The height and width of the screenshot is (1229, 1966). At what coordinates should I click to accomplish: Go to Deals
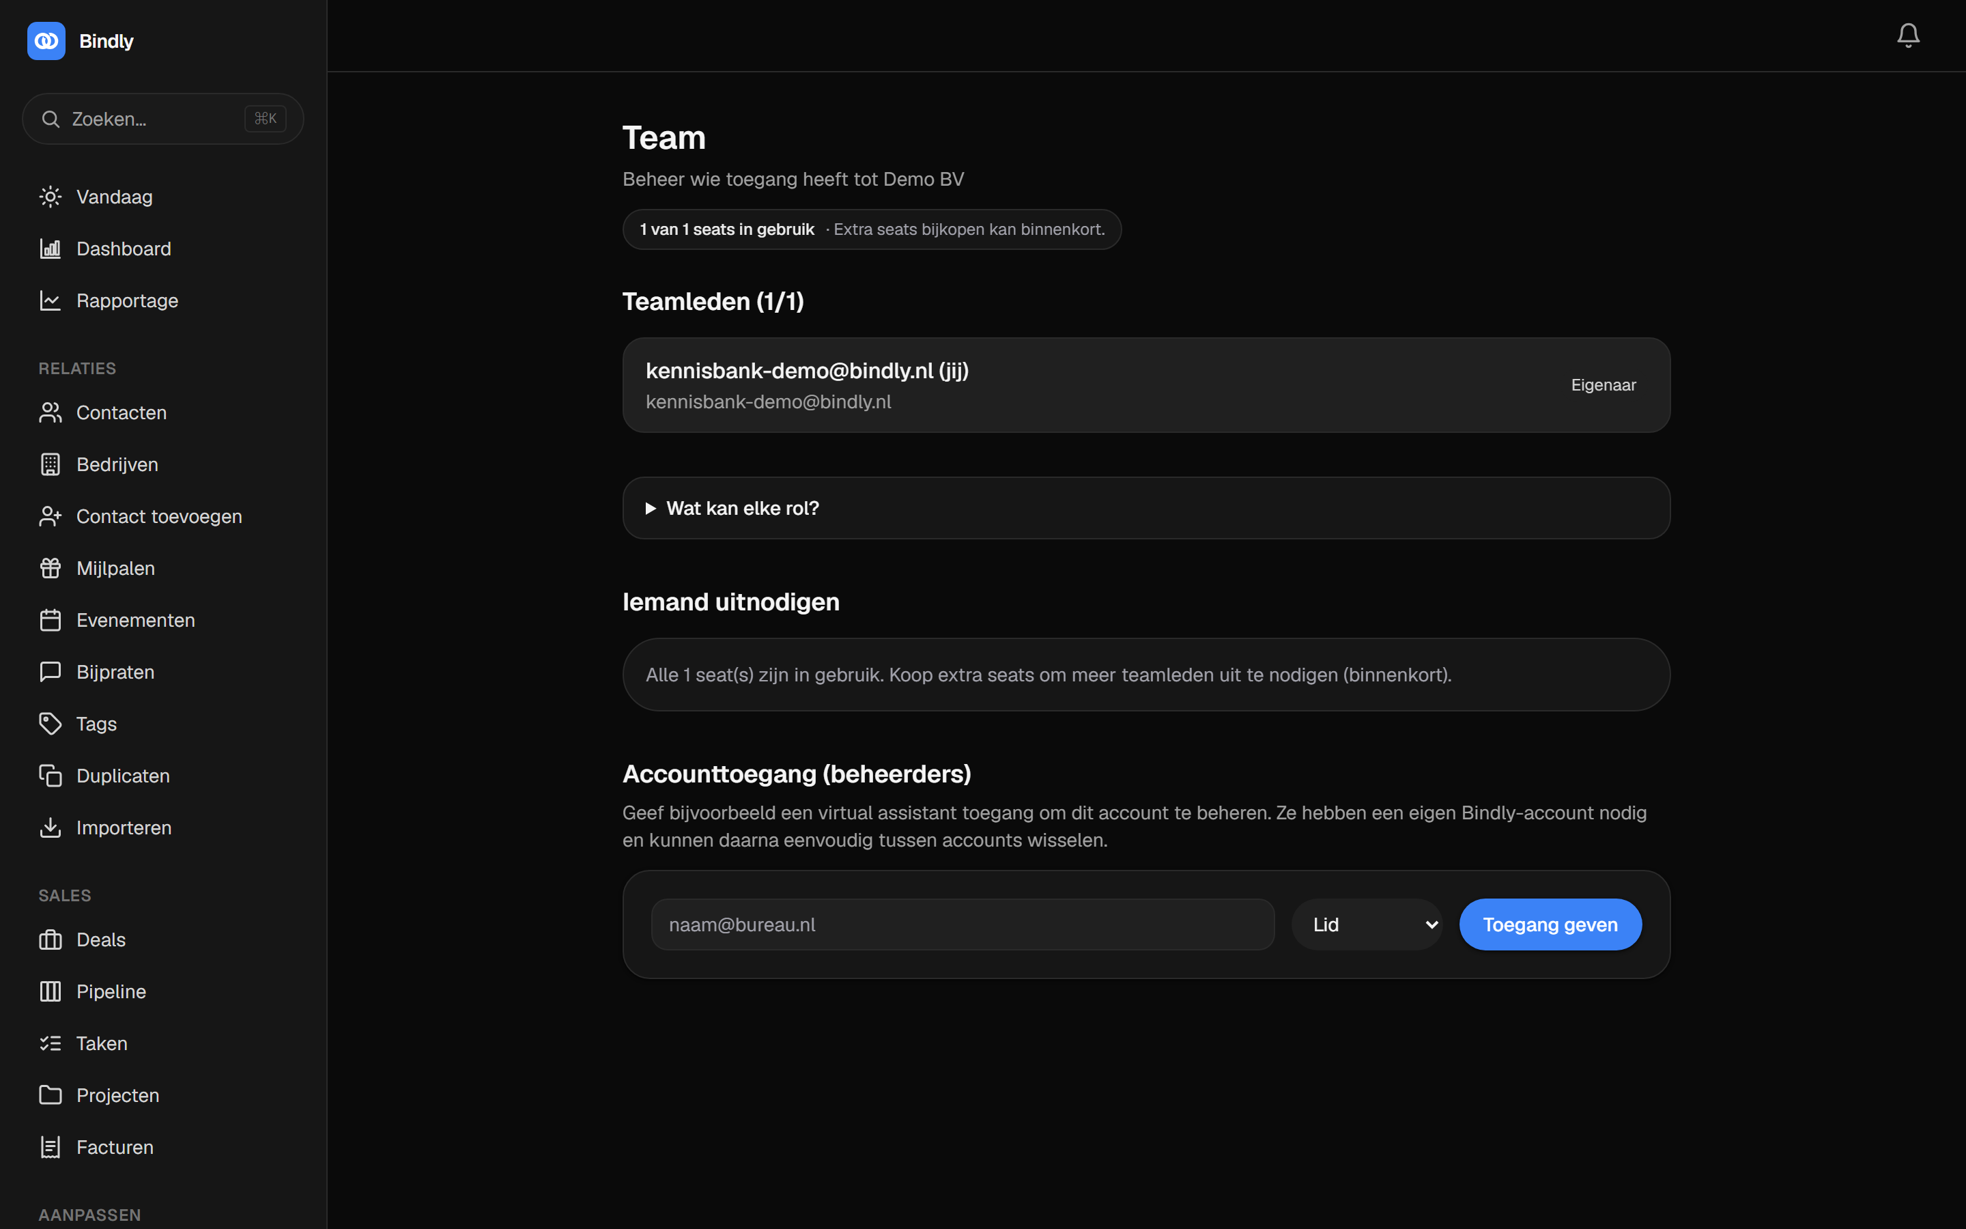coord(162,940)
